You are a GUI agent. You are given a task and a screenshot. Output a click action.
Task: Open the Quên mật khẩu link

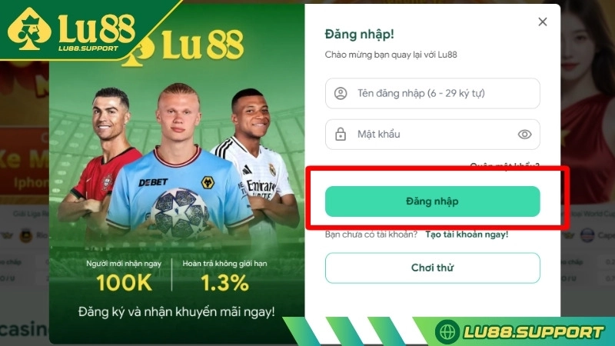504,166
